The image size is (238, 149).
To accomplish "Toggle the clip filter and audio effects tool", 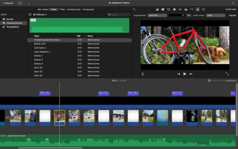I will (x=197, y=10).
